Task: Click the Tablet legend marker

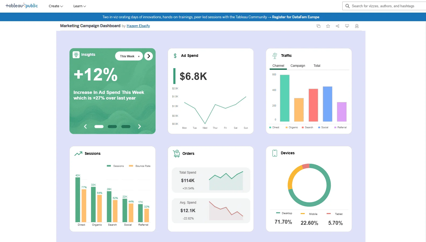Action: coord(329,214)
